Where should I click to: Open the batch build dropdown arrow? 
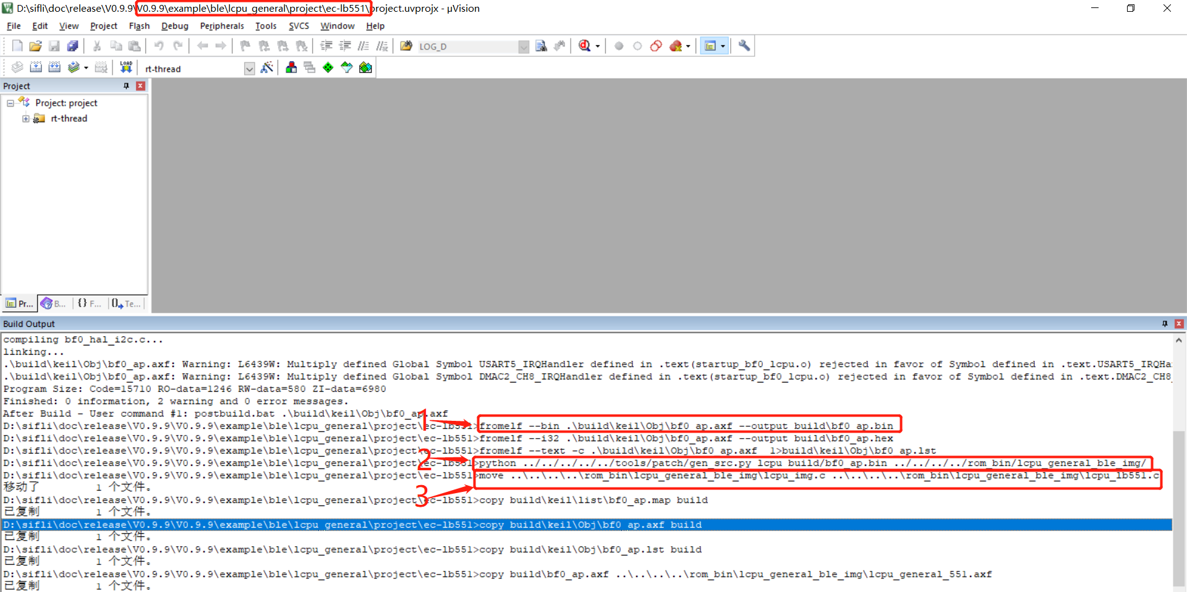click(x=86, y=68)
